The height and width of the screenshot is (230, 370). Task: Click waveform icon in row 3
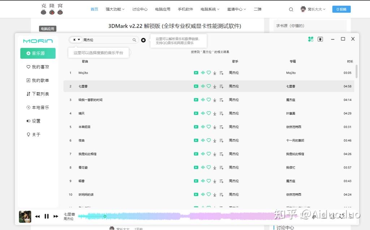click(203, 100)
